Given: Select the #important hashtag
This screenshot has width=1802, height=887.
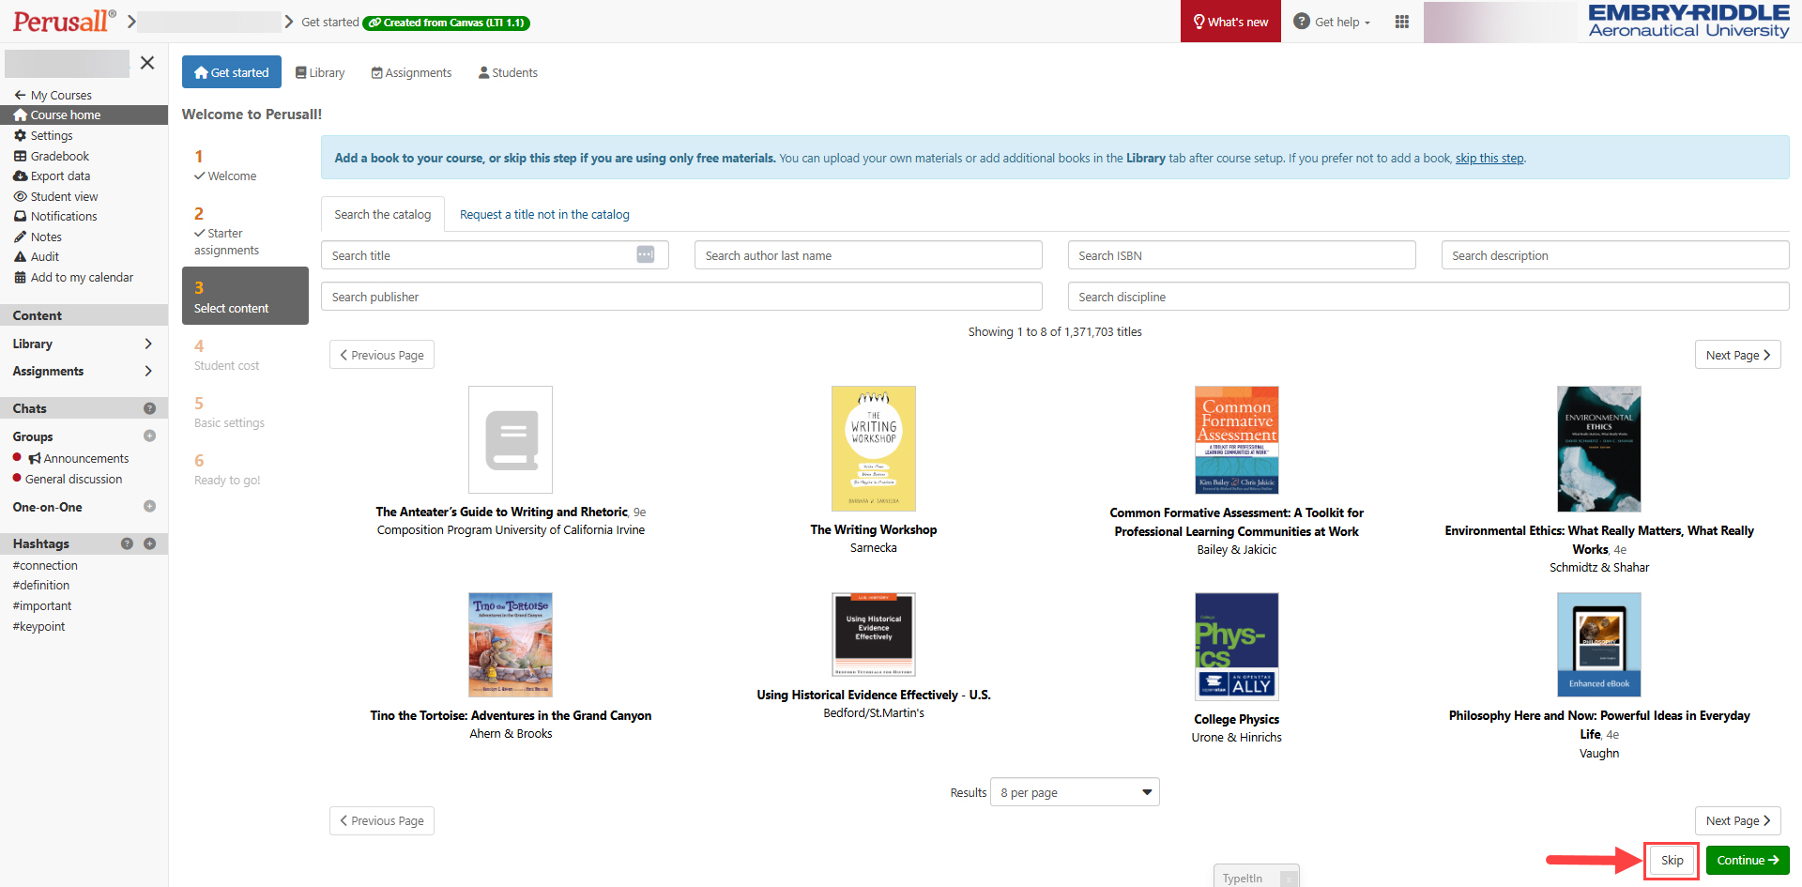Looking at the screenshot, I should [41, 605].
